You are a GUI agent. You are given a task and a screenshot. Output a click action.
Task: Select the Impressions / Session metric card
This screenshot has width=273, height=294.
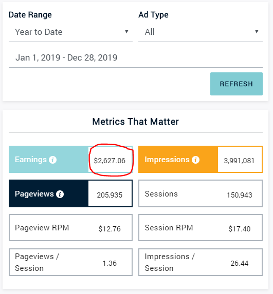pos(201,262)
